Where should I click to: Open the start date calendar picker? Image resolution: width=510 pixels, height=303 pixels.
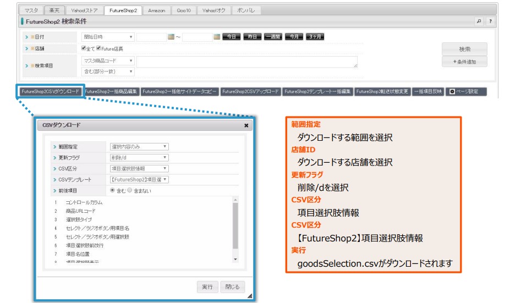tap(171, 37)
